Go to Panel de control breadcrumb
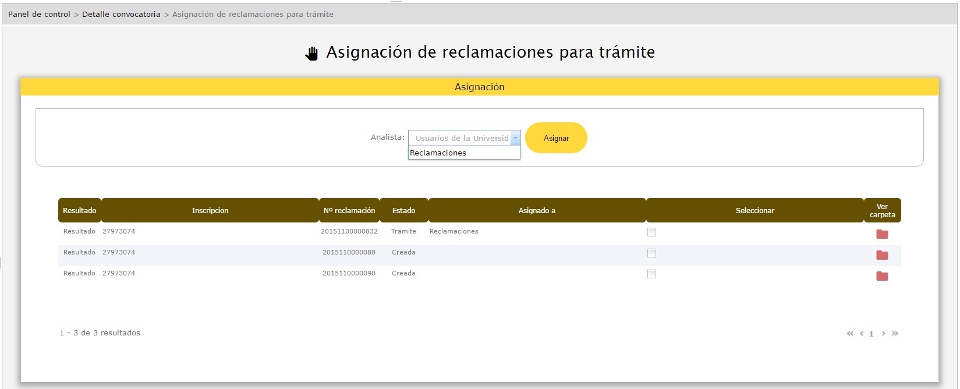The width and height of the screenshot is (960, 389). coord(39,14)
